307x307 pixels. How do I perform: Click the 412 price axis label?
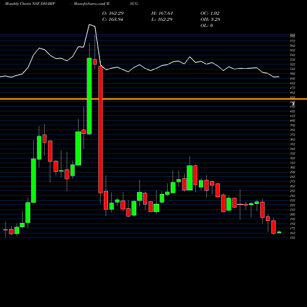pyautogui.click(x=292, y=116)
